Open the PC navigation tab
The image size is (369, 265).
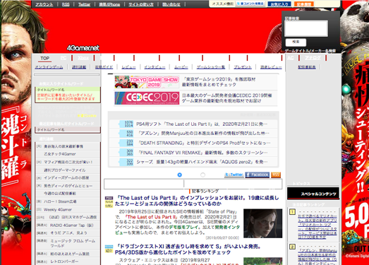(x=63, y=58)
